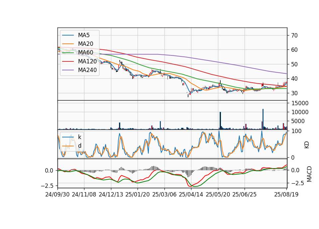The image size is (319, 229).
Task: Click the MA5 legend label
Action: (84, 35)
